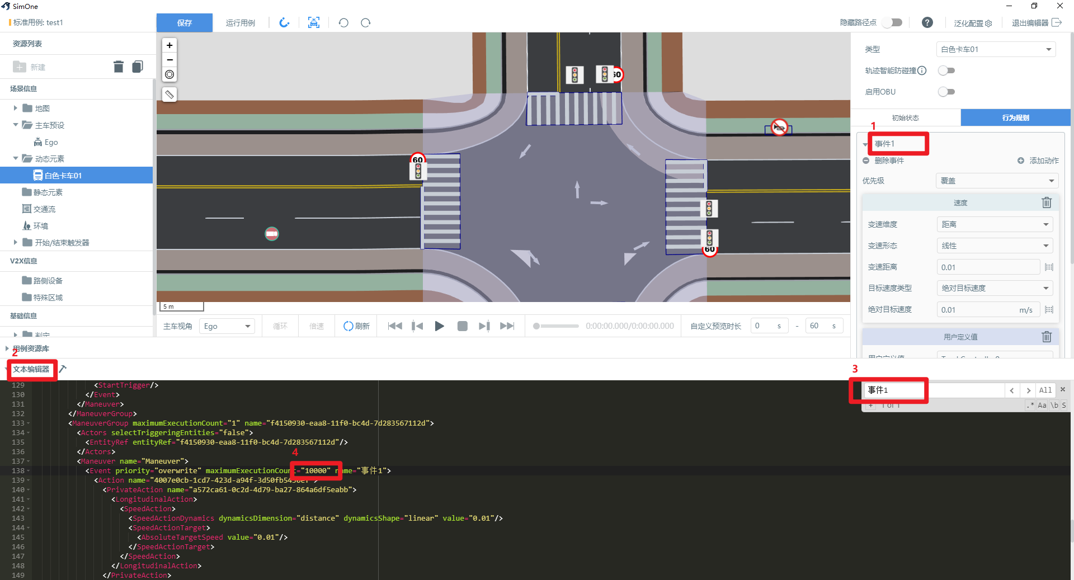This screenshot has width=1074, height=580.
Task: Select the 交通流 tree item
Action: coord(39,209)
